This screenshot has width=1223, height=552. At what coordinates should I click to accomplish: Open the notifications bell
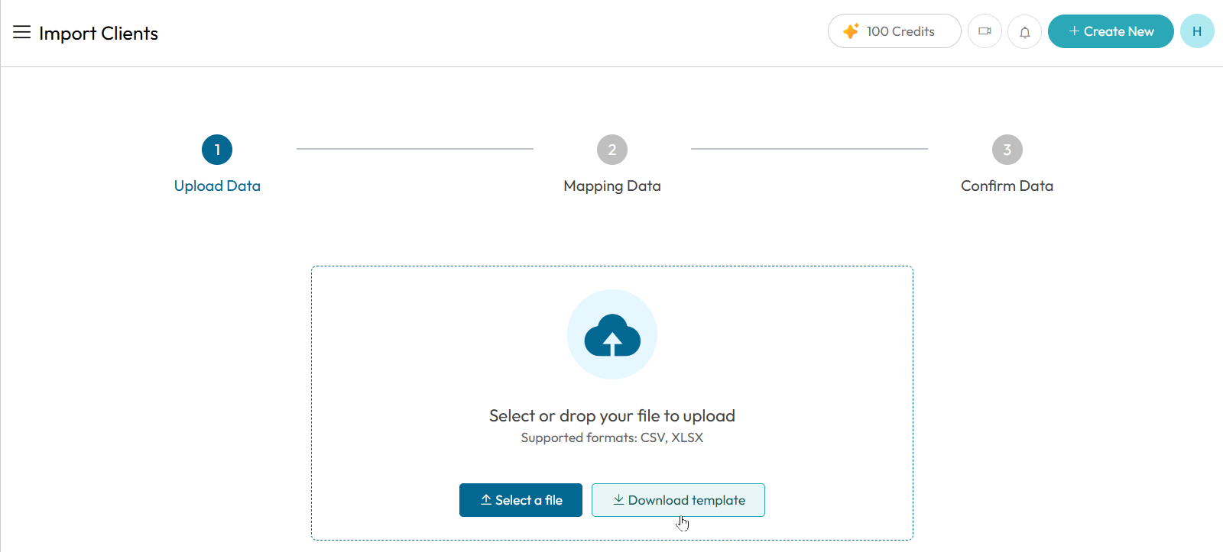click(x=1024, y=32)
